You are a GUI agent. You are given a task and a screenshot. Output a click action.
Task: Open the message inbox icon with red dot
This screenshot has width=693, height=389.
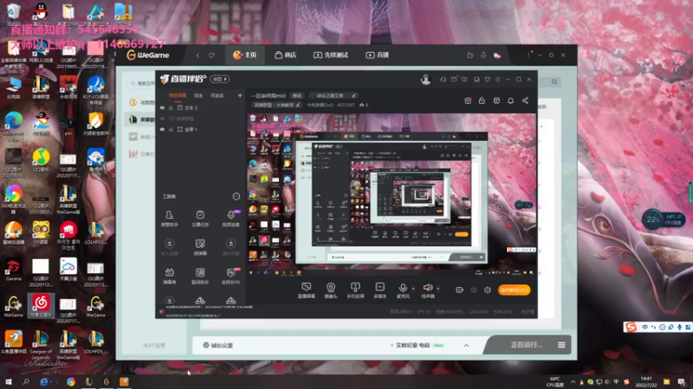pyautogui.click(x=454, y=80)
